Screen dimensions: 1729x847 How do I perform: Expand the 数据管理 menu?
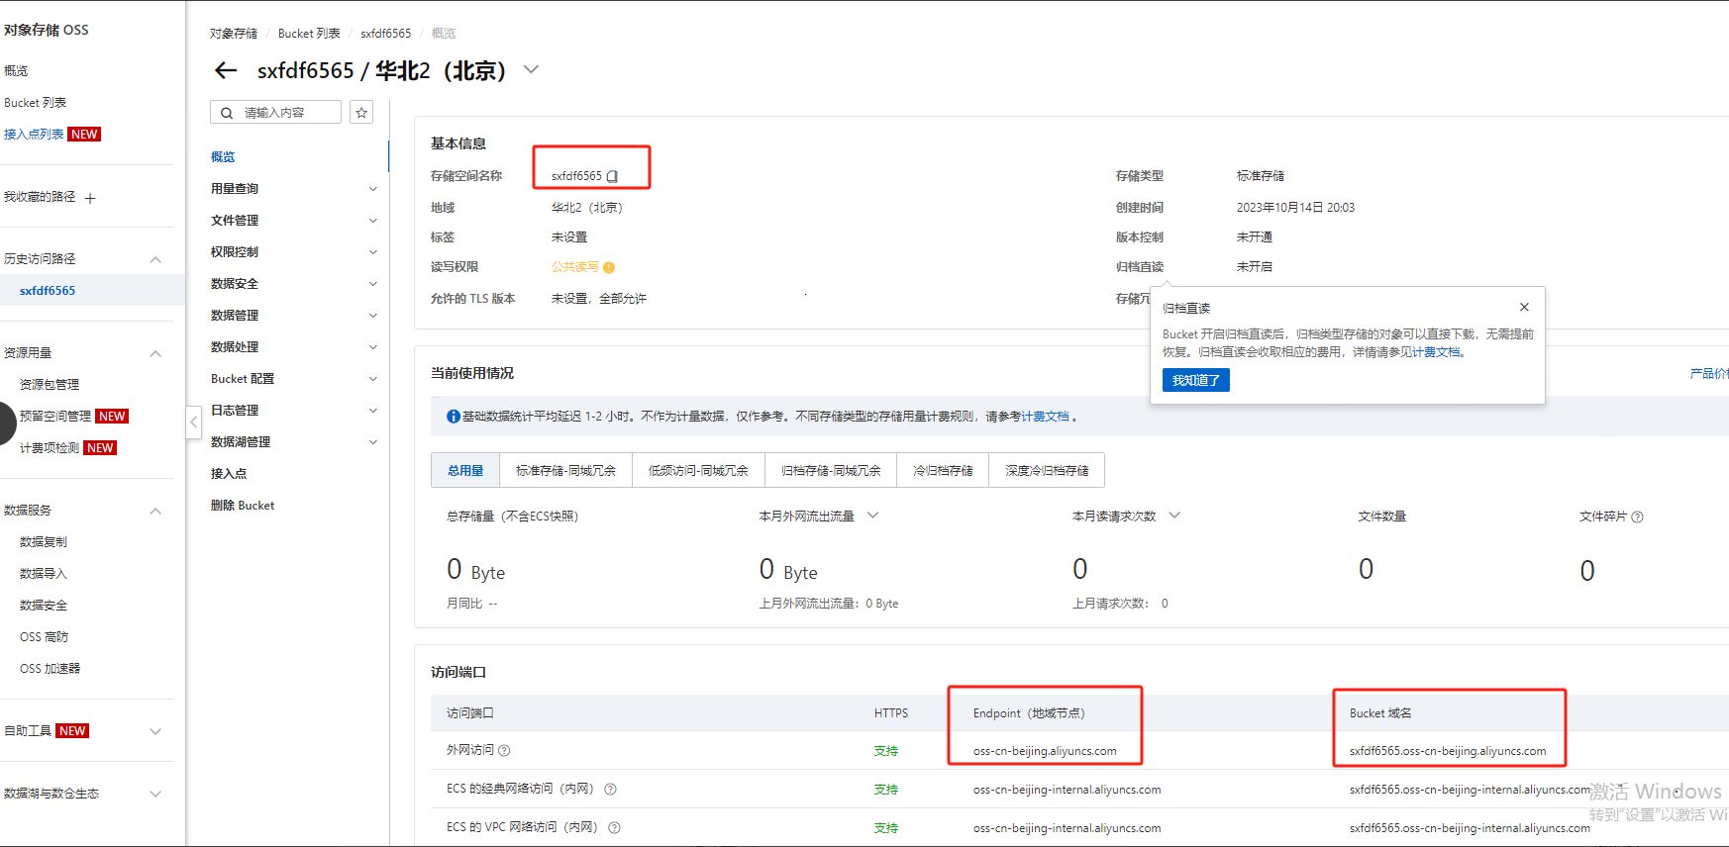coord(373,316)
